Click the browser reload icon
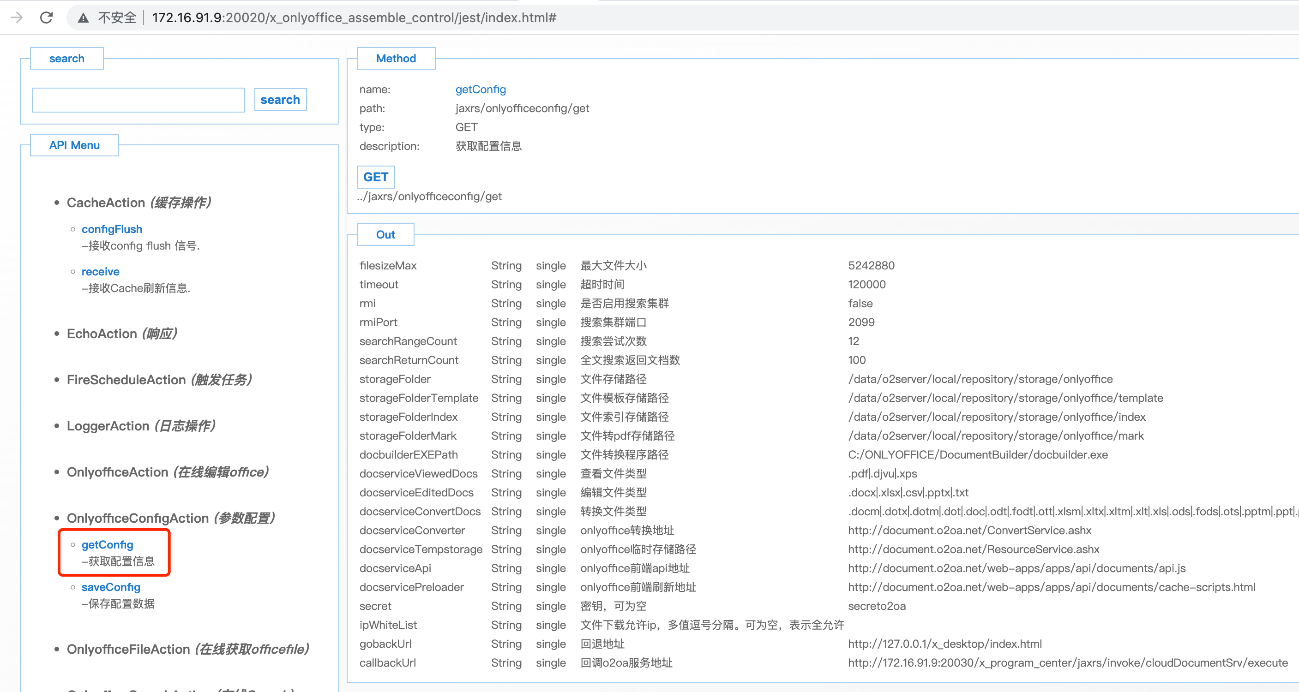Image resolution: width=1299 pixels, height=692 pixels. pyautogui.click(x=46, y=18)
